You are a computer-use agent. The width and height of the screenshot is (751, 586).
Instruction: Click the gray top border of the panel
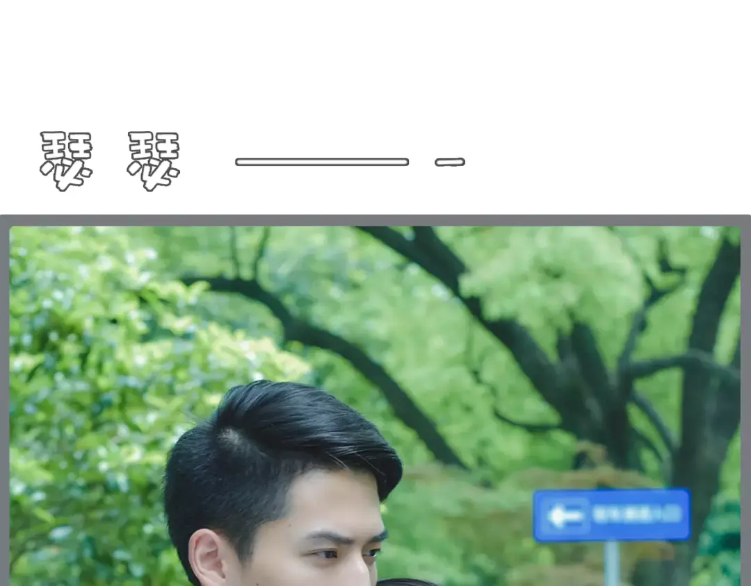click(375, 220)
